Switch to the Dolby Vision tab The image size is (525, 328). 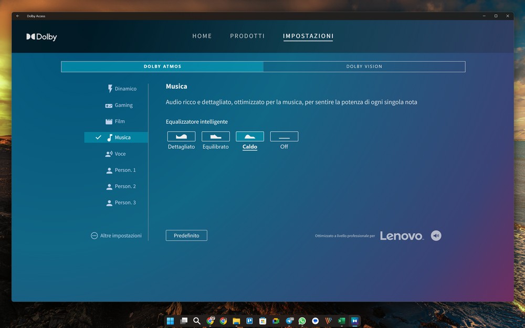[x=364, y=67]
